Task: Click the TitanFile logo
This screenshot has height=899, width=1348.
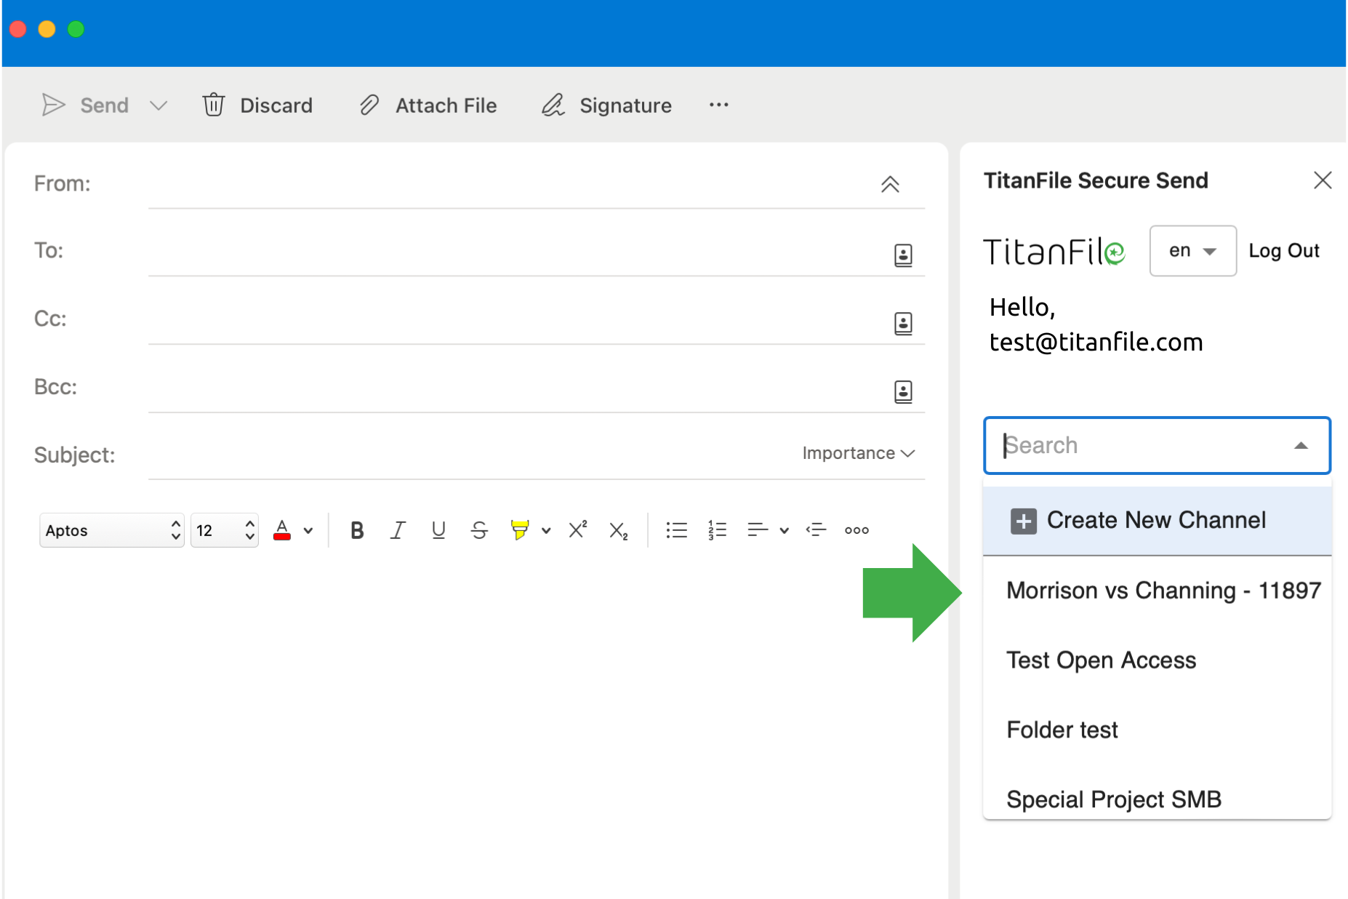Action: pyautogui.click(x=1054, y=252)
